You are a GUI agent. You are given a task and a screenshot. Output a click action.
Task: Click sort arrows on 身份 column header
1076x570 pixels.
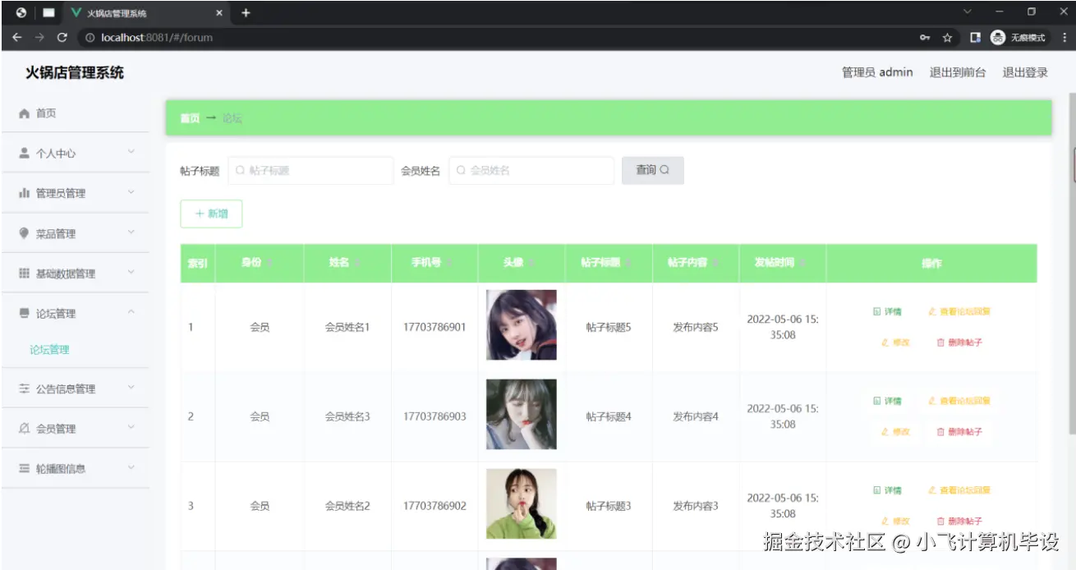click(269, 263)
